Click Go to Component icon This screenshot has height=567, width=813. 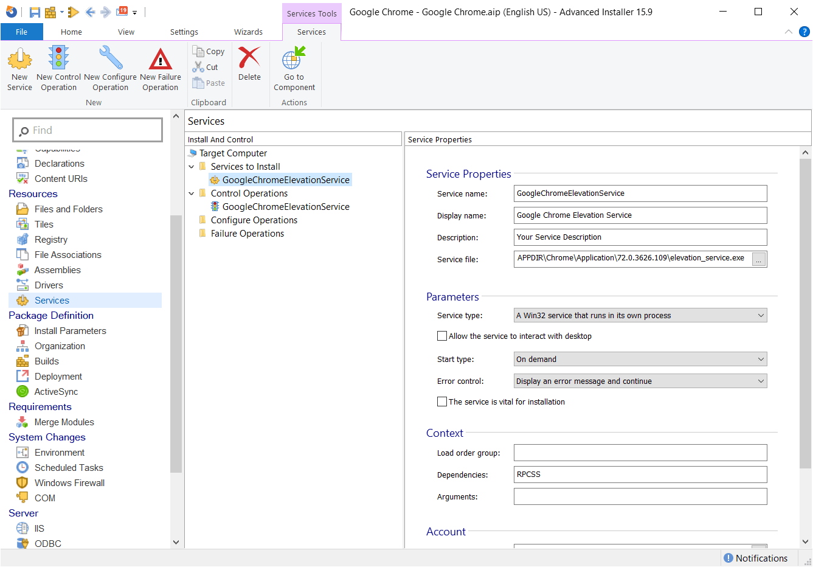[x=294, y=58]
